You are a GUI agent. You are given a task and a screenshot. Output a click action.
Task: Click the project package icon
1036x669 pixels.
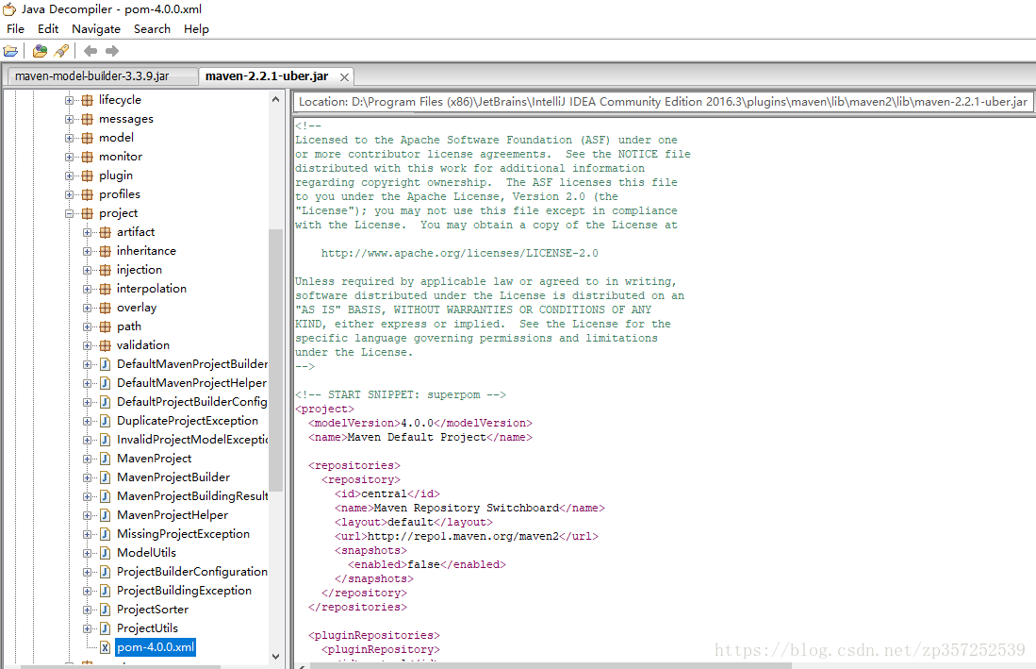pyautogui.click(x=88, y=213)
